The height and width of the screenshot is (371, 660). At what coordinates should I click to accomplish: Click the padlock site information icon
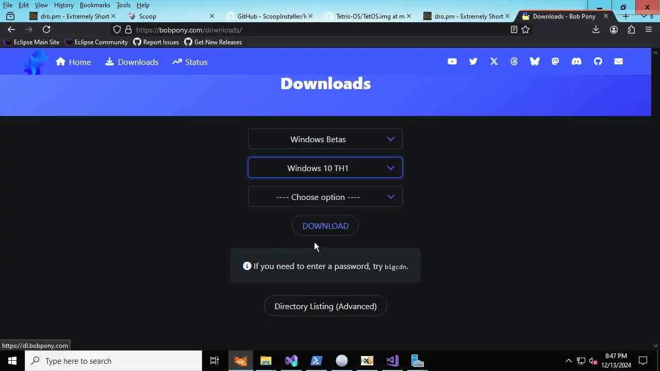coord(128,30)
